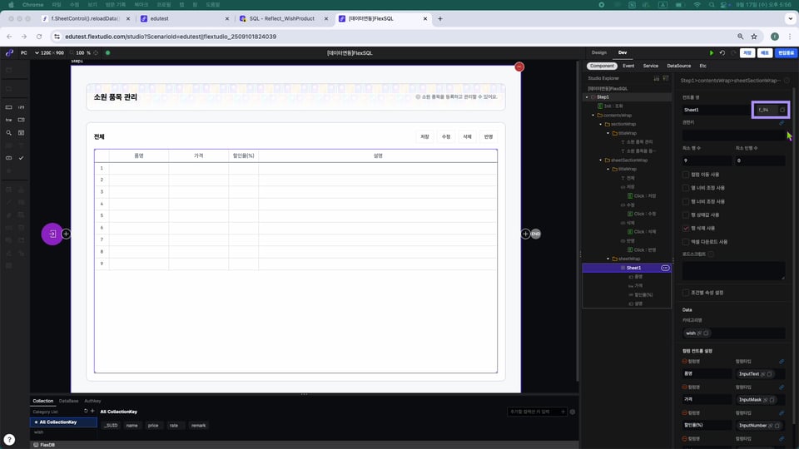Collapse the contentsWrap folder

click(593, 116)
